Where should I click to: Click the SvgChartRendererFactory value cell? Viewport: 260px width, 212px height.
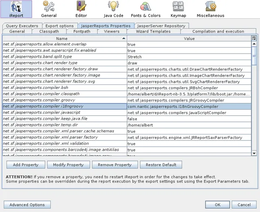pos(189,82)
